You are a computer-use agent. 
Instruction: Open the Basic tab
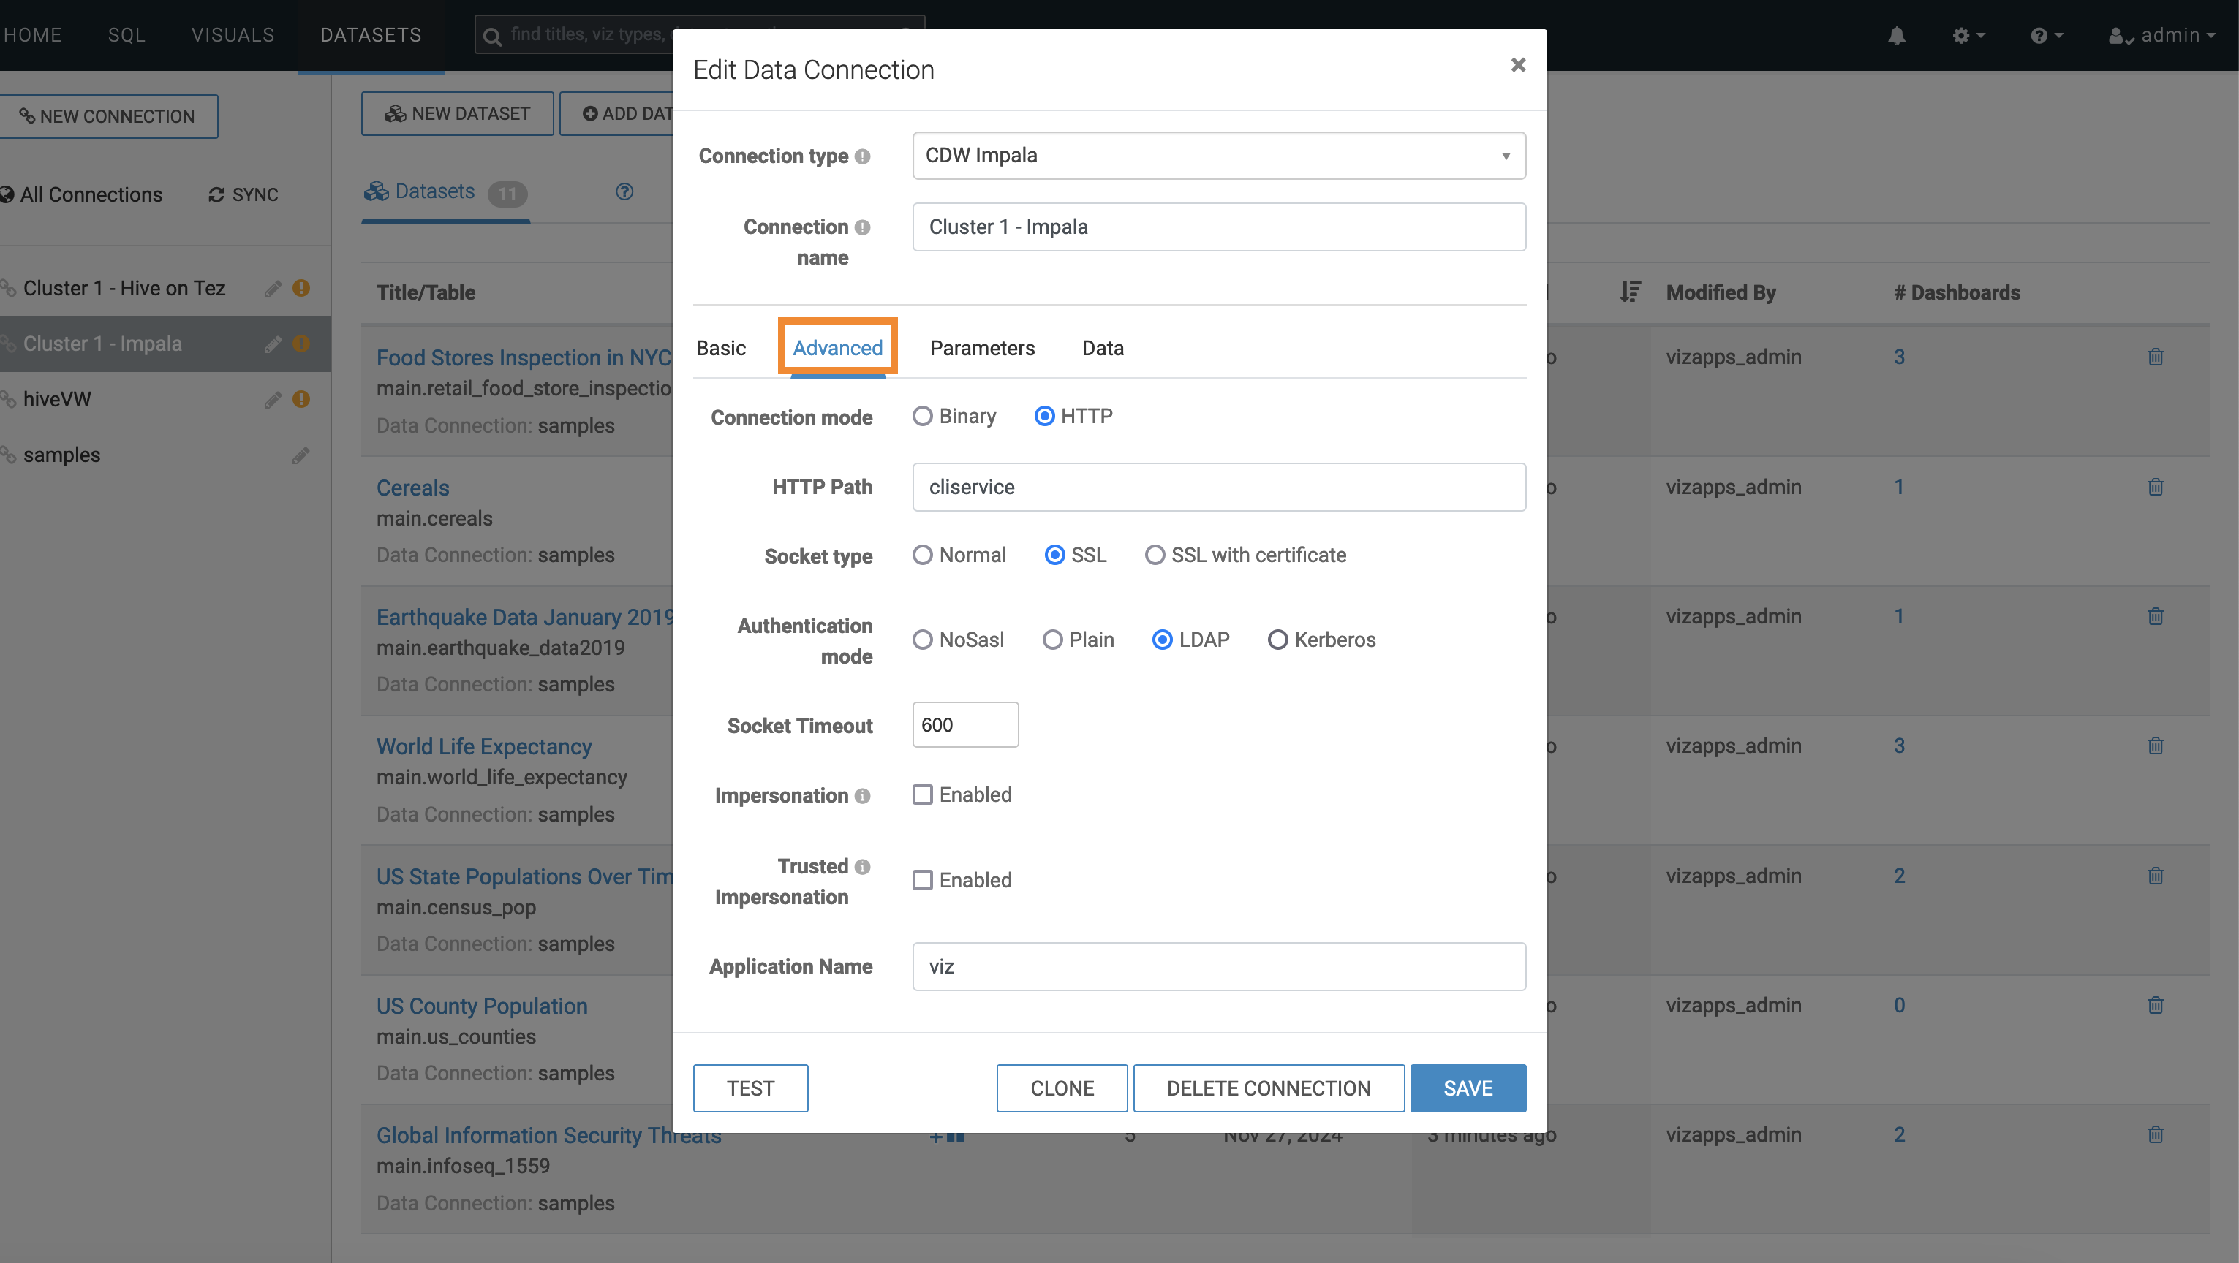tap(720, 349)
